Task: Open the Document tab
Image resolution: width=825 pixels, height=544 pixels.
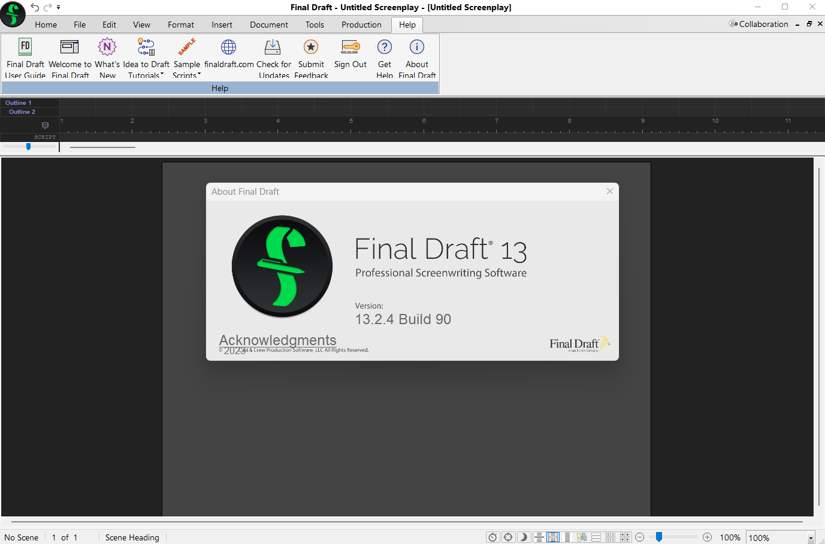Action: [x=269, y=25]
